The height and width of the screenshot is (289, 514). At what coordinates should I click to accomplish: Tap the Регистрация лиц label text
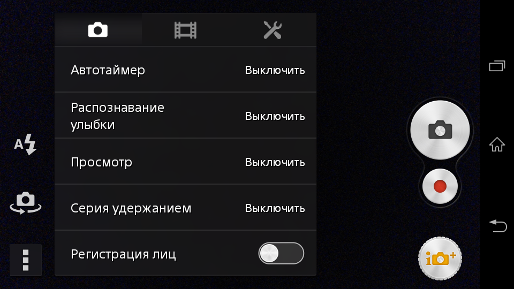pos(123,254)
